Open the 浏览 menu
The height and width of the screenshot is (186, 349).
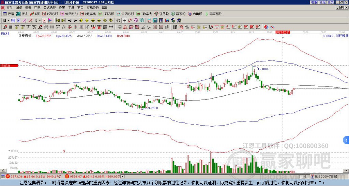click(x=19, y=8)
